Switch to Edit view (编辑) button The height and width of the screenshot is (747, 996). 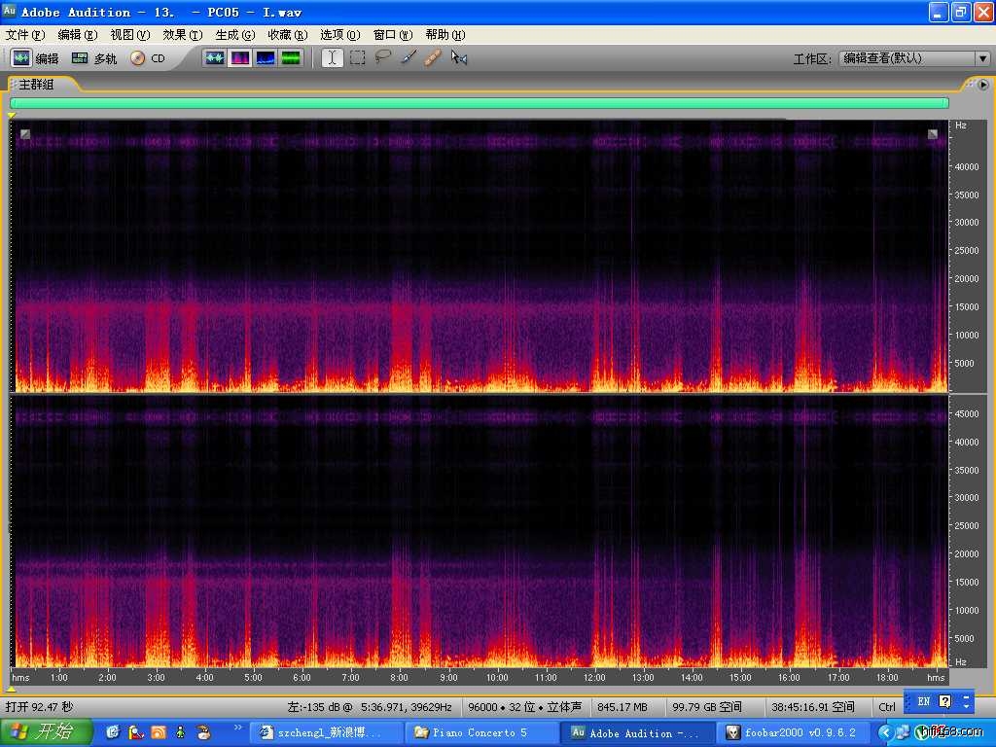tap(35, 58)
